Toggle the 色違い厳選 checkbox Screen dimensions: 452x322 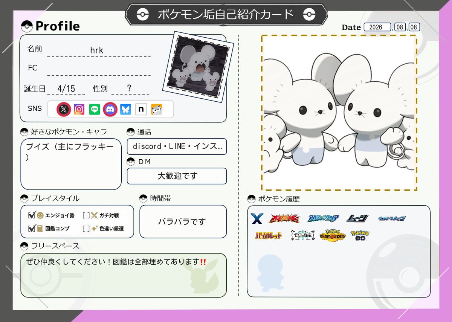tap(86, 229)
